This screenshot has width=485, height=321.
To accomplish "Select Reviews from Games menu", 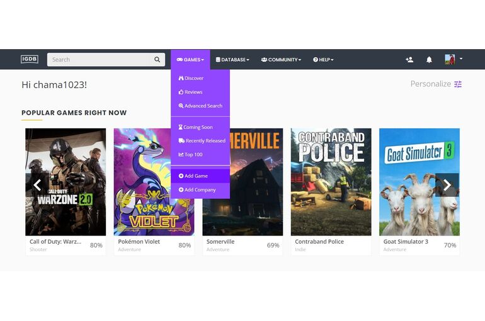I will 200,92.
